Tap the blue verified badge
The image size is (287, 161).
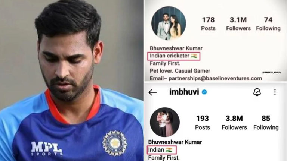204,92
